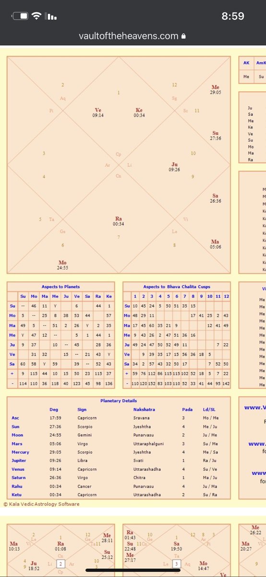This screenshot has width=266, height=577.
Task: Tap Sa 26:36 in the main chart
Action: (216, 198)
